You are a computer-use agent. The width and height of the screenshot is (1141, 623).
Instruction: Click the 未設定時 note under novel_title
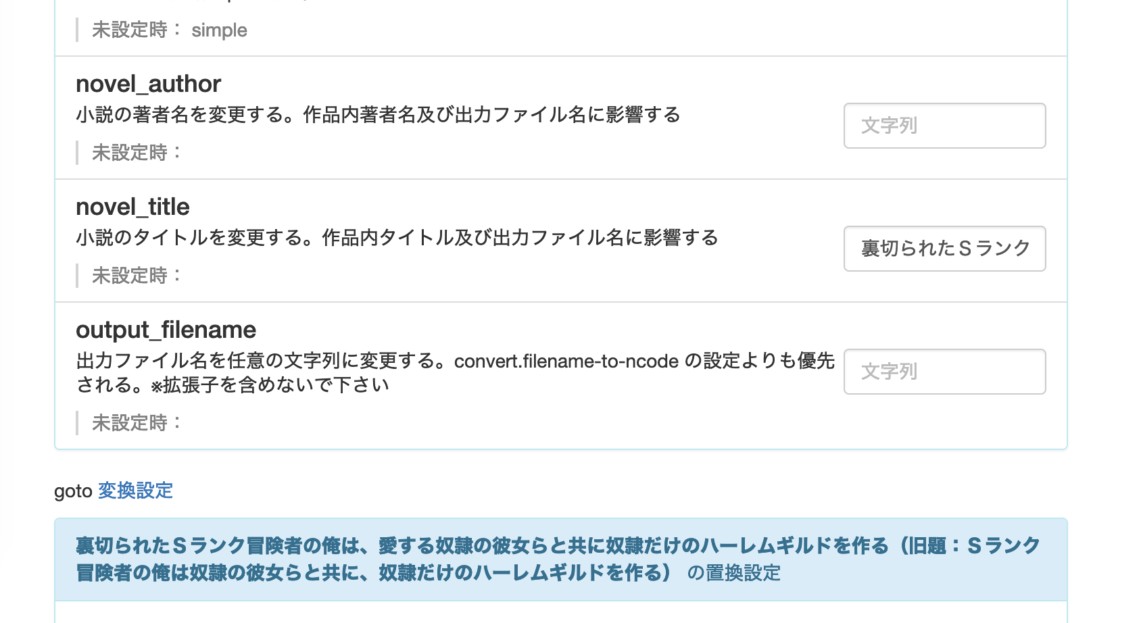137,276
